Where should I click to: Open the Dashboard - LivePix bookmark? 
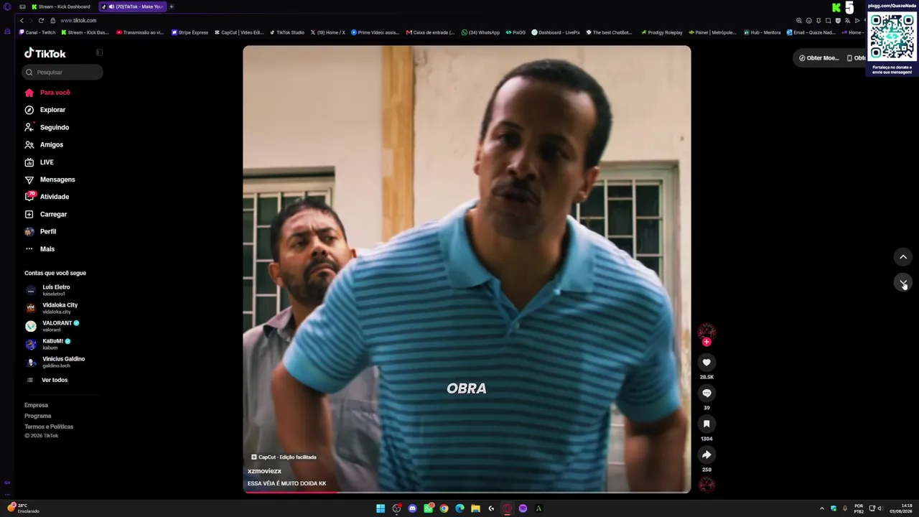pos(556,32)
